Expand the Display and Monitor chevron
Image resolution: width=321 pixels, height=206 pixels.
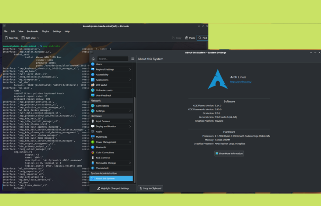click(130, 126)
